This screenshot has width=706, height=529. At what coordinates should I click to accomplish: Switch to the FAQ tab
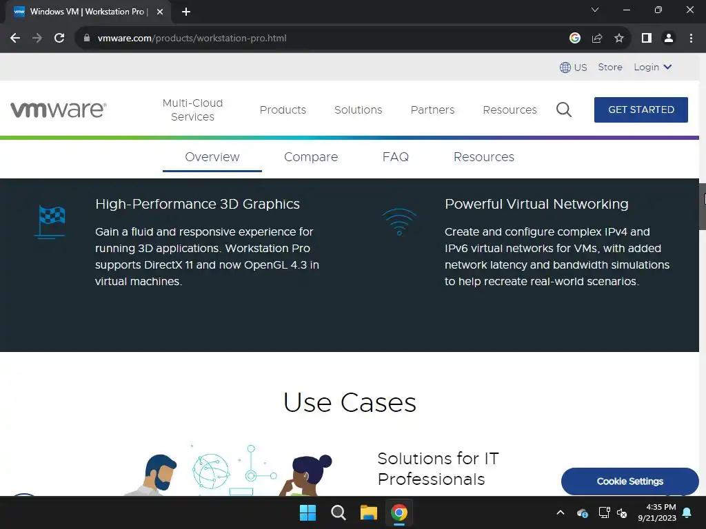coord(395,157)
